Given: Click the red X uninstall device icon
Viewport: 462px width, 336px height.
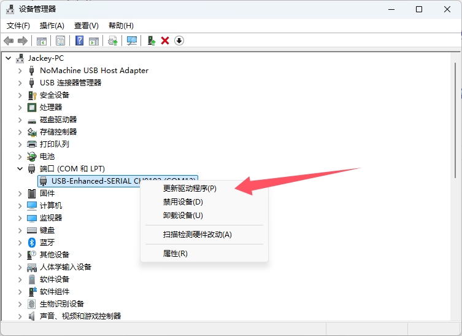Looking at the screenshot, I should pyautogui.click(x=164, y=41).
